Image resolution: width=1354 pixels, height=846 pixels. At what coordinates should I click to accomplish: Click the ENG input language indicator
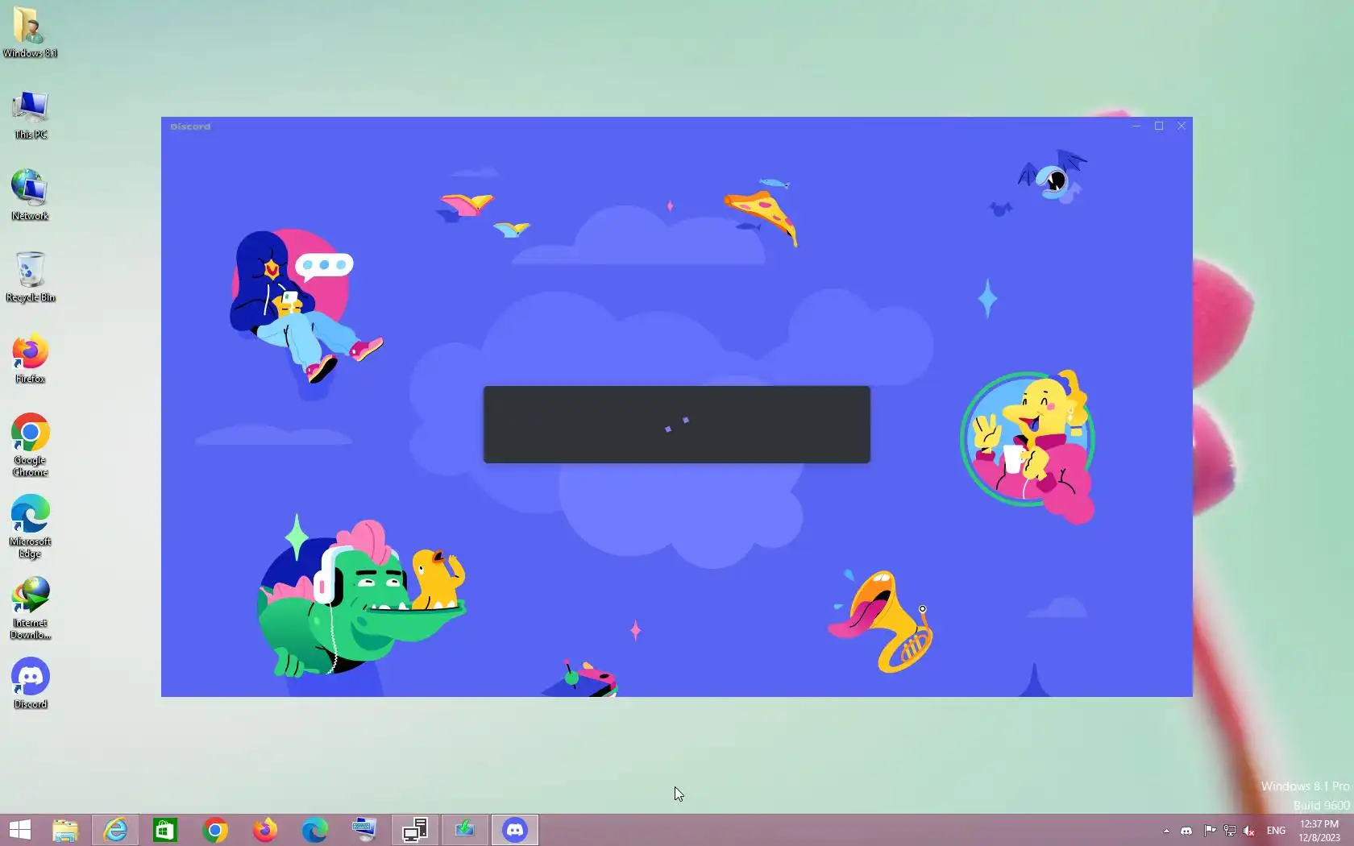coord(1276,831)
